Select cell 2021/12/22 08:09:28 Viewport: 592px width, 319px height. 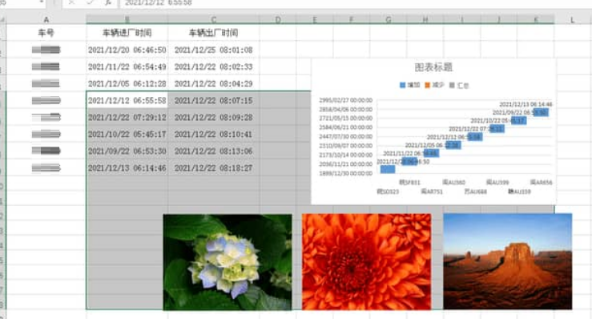tap(213, 118)
